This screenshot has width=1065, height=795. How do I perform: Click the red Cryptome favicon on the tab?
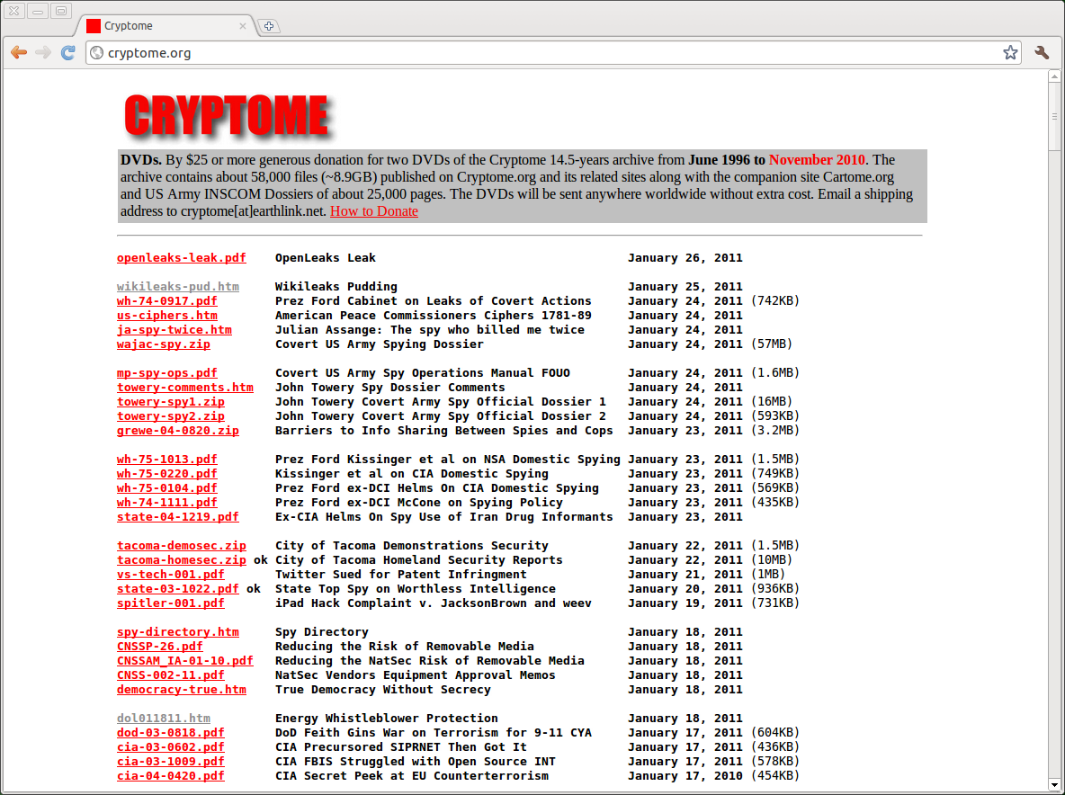pos(93,26)
